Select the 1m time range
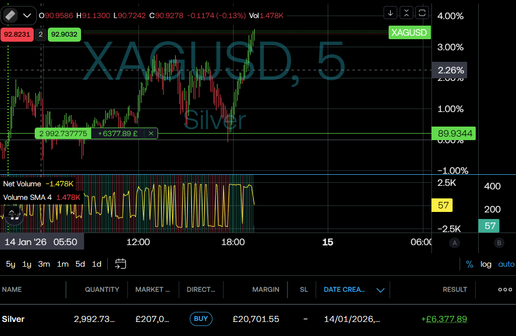The width and height of the screenshot is (516, 336). click(x=62, y=264)
